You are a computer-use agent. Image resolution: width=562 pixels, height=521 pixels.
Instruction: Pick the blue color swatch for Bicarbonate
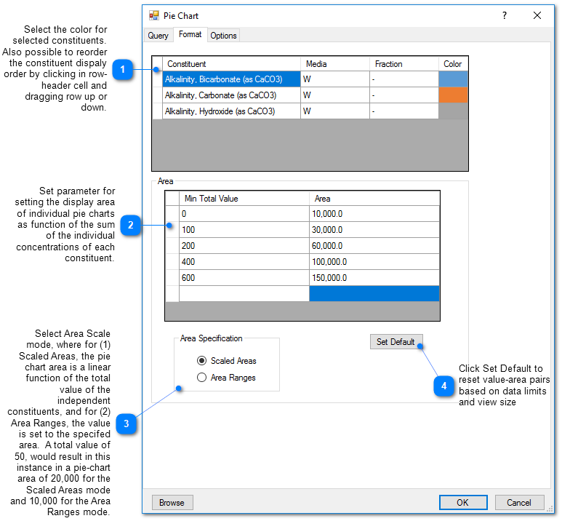(453, 79)
